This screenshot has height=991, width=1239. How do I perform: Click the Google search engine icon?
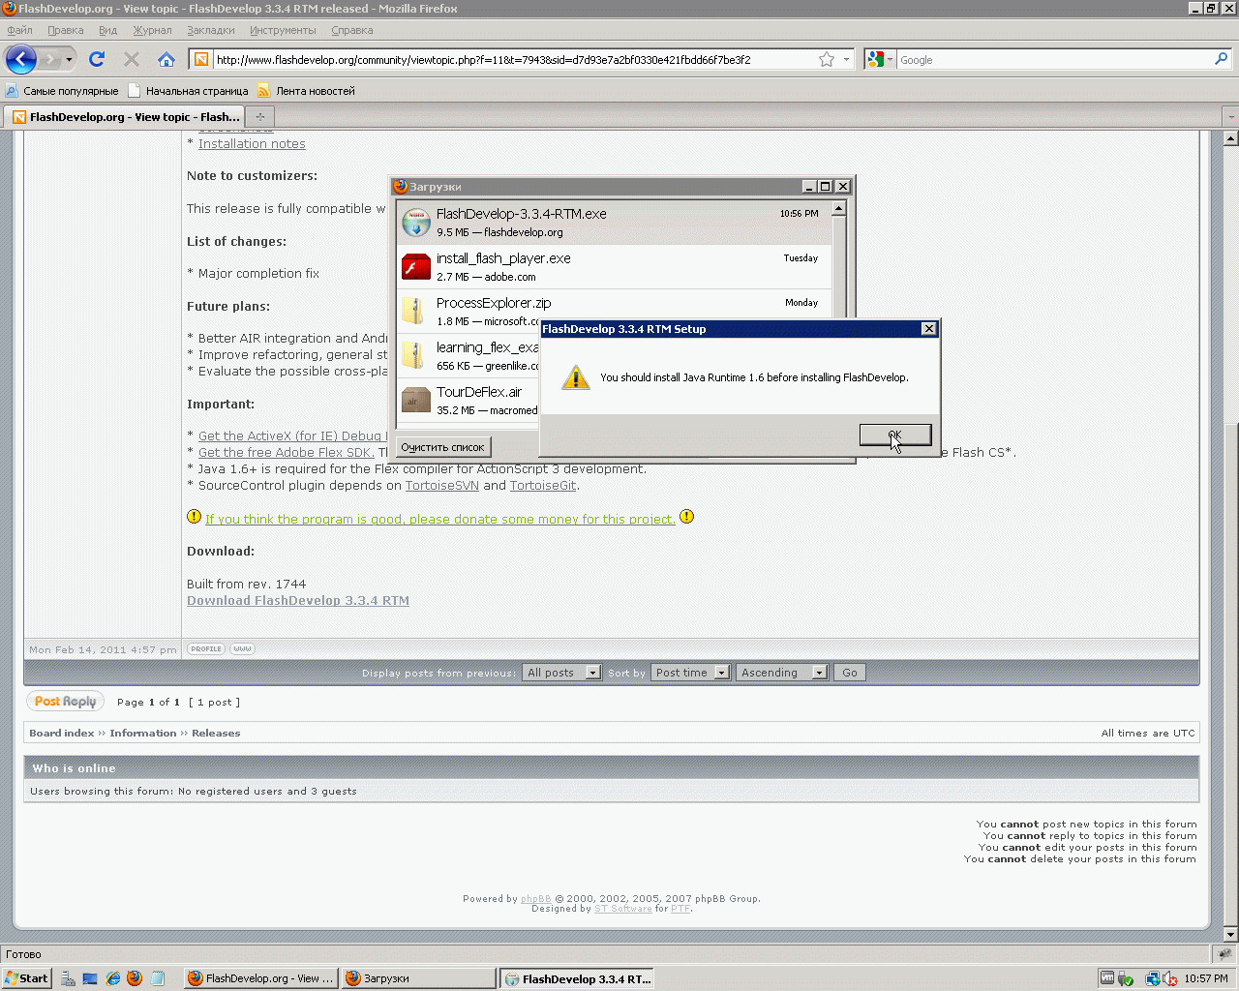(875, 59)
